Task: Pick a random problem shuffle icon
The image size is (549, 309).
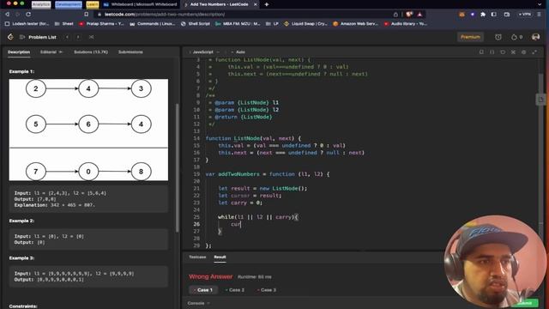Action: click(92, 37)
